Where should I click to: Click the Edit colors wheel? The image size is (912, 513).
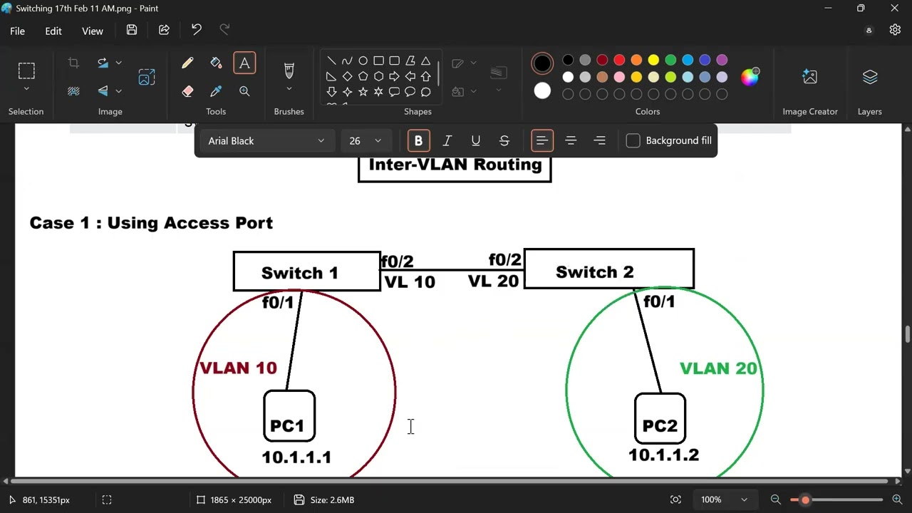point(750,77)
